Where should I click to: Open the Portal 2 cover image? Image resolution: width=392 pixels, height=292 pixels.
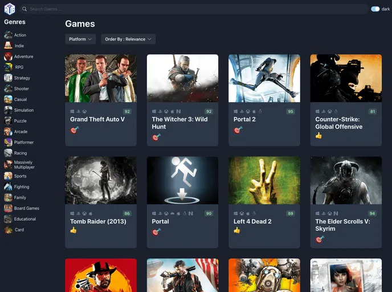tap(264, 78)
